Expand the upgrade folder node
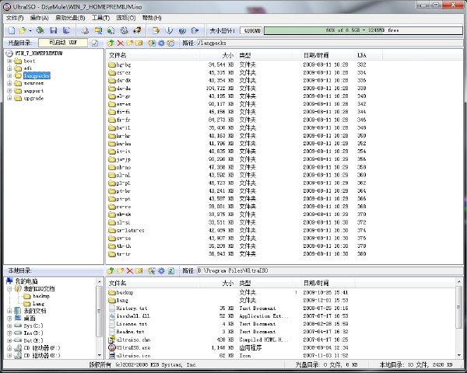Image resolution: width=467 pixels, height=373 pixels. click(x=9, y=98)
